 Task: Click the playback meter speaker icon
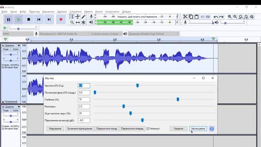click(x=91, y=22)
